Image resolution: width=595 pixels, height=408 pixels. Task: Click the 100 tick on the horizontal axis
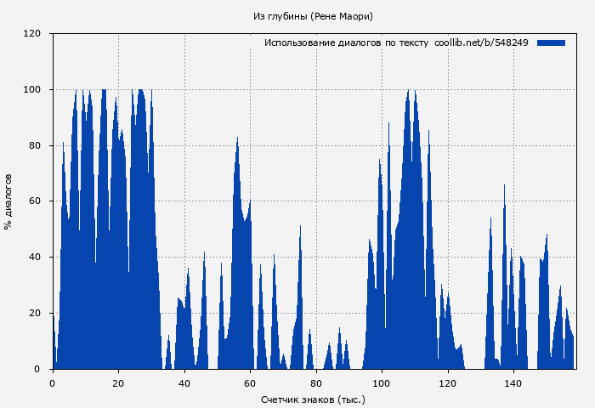click(382, 383)
